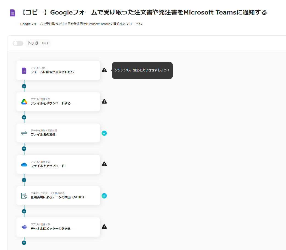
Task: Add a step below the form trigger card
Action: [x=24, y=86]
